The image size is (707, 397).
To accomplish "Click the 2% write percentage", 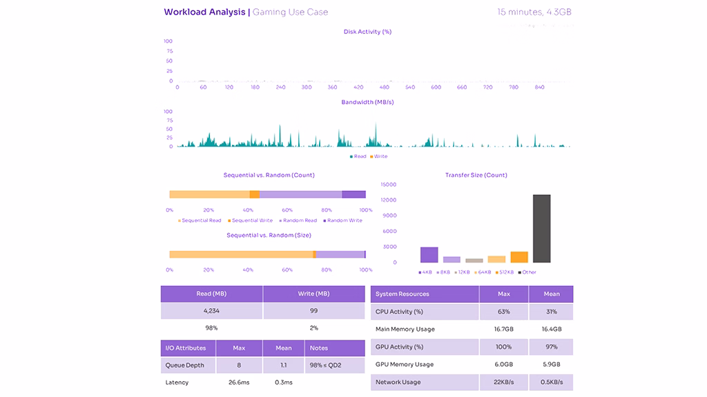I will pos(314,328).
